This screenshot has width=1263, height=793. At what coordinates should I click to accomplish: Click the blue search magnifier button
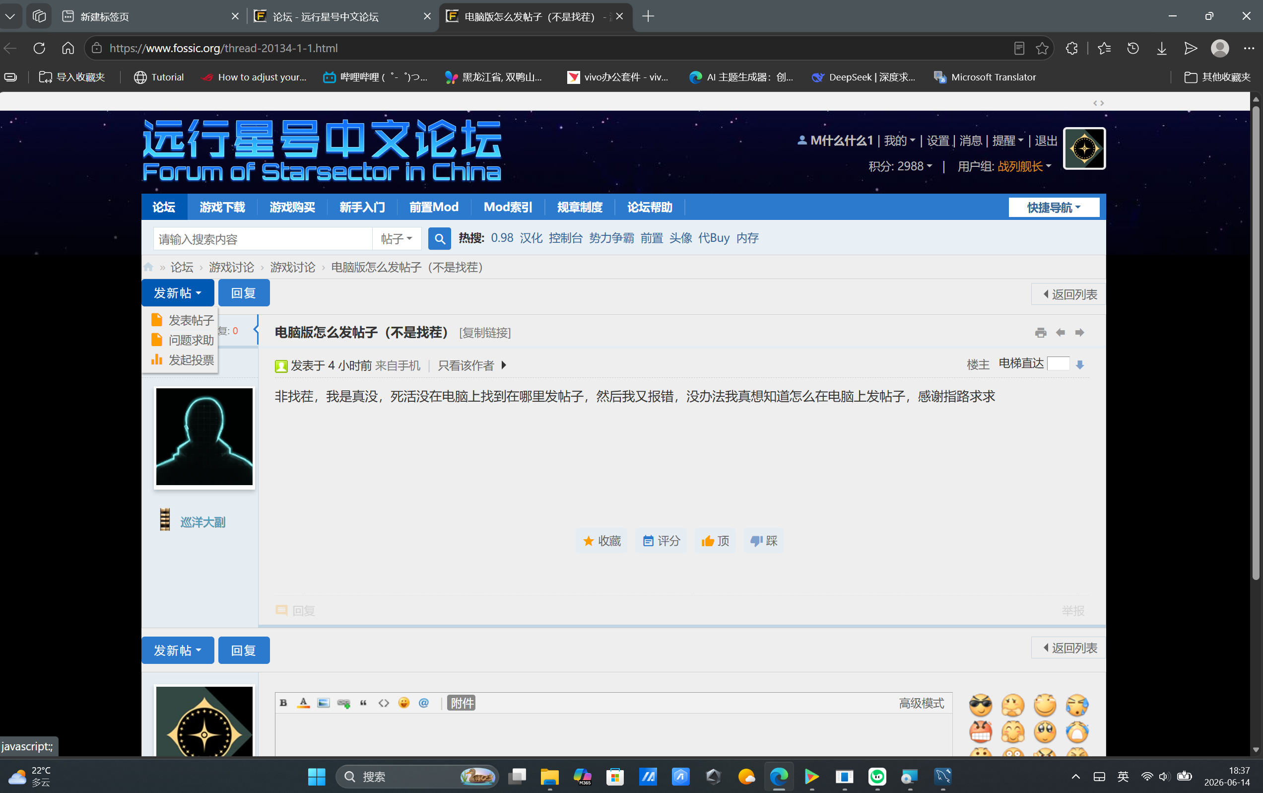click(440, 239)
